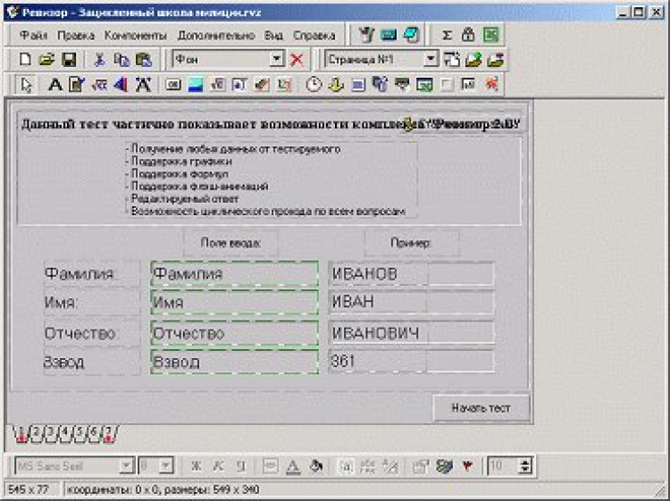This screenshot has width=670, height=501.
Task: Open the 'Страница №1' page dropdown
Action: point(431,59)
